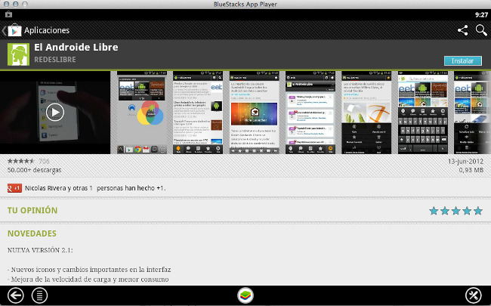The width and height of the screenshot is (491, 306).
Task: Open the REDESLIBRE developer link
Action: [57, 60]
